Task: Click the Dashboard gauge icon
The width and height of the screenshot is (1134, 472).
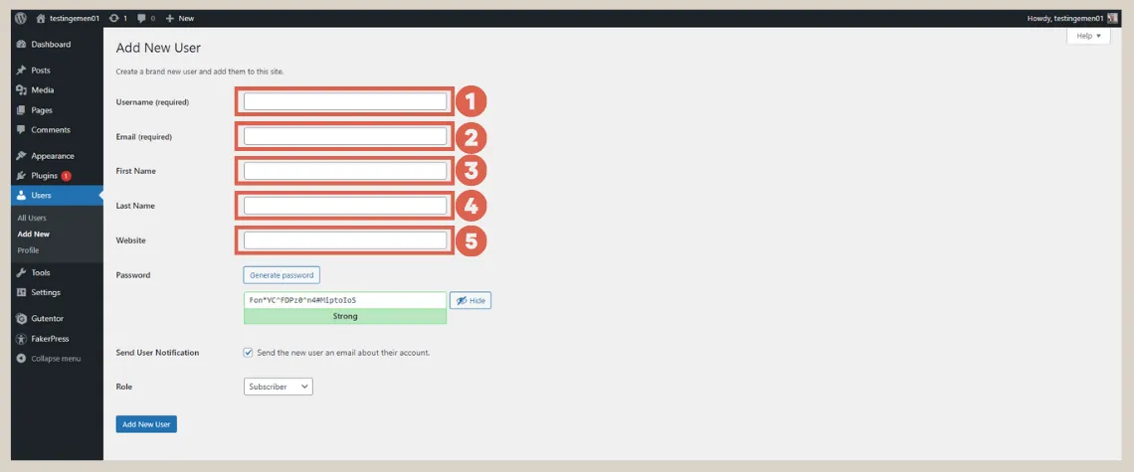Action: tap(21, 44)
